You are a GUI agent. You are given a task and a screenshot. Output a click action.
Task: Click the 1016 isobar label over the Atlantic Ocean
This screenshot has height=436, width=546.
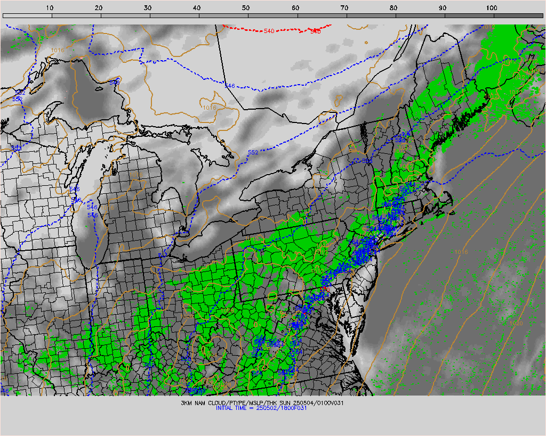point(461,252)
